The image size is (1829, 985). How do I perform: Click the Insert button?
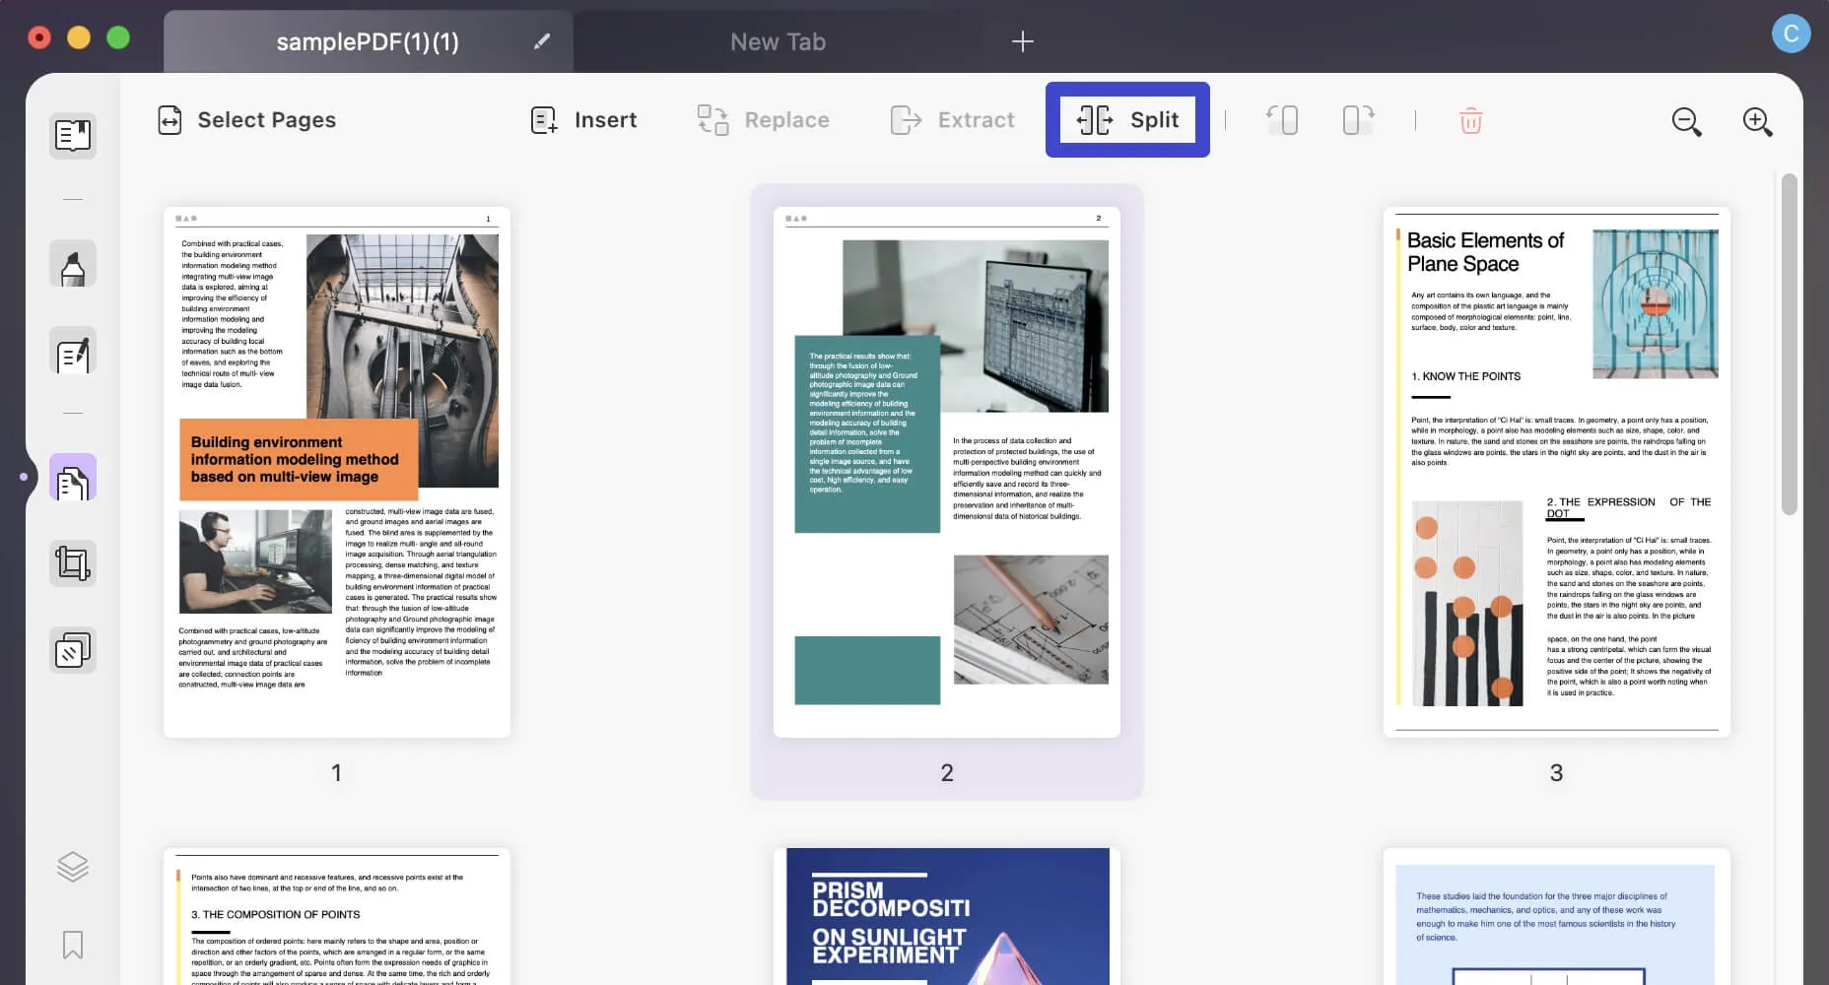(583, 120)
